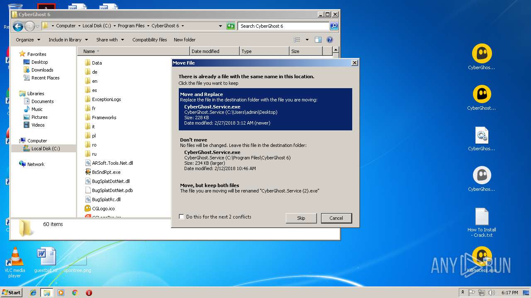Open Music library in navigation pane
The height and width of the screenshot is (298, 531).
[33, 109]
